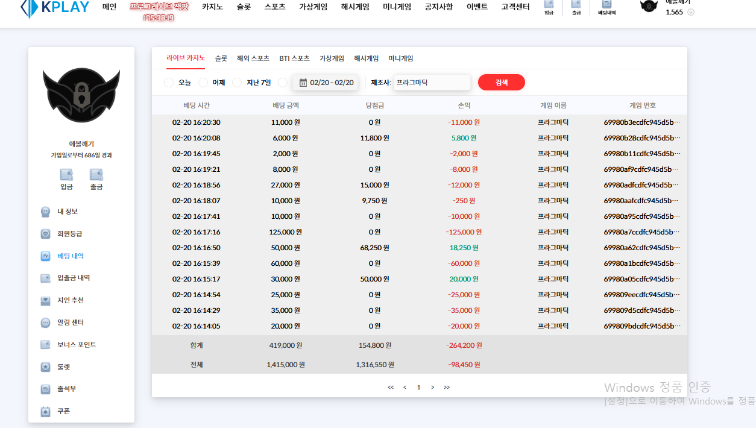Viewport: 756px width, 428px height.
Task: Go to next page with > arrow
Action: click(x=432, y=387)
